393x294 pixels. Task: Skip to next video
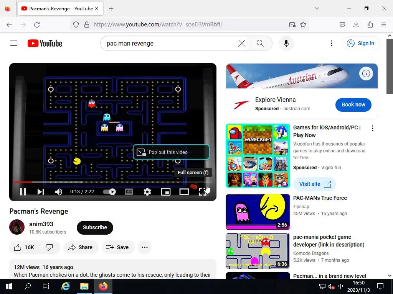(x=41, y=192)
